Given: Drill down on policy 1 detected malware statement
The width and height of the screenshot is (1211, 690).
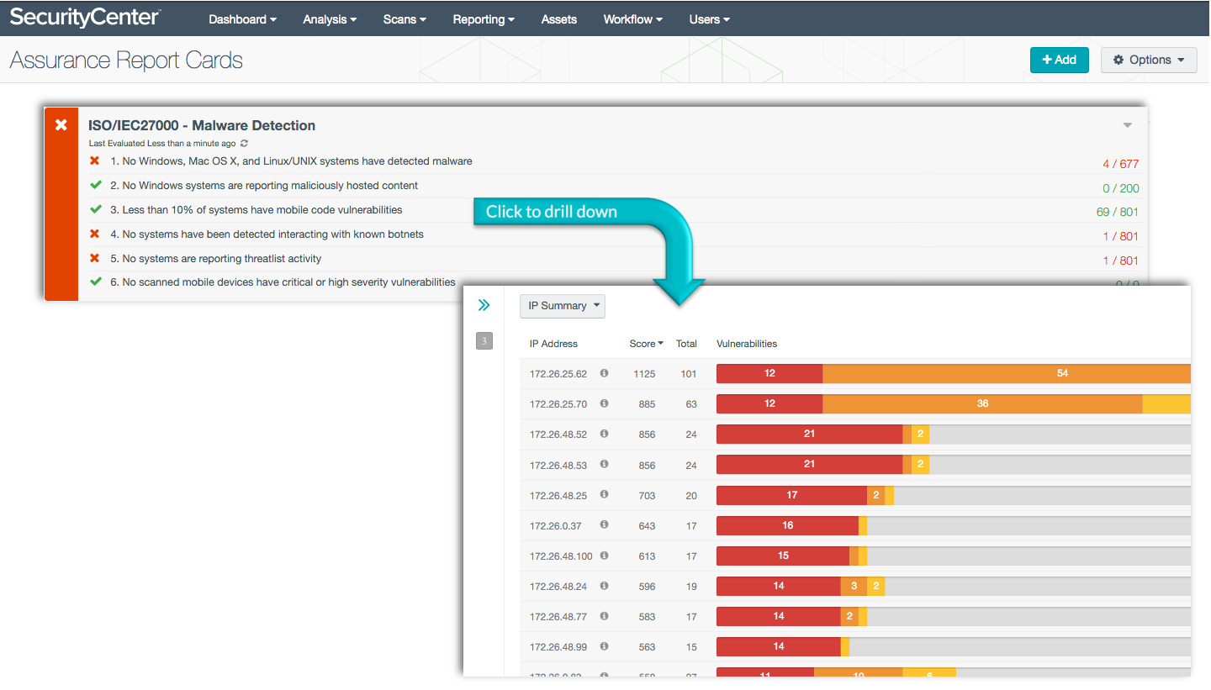Looking at the screenshot, I should click(291, 161).
